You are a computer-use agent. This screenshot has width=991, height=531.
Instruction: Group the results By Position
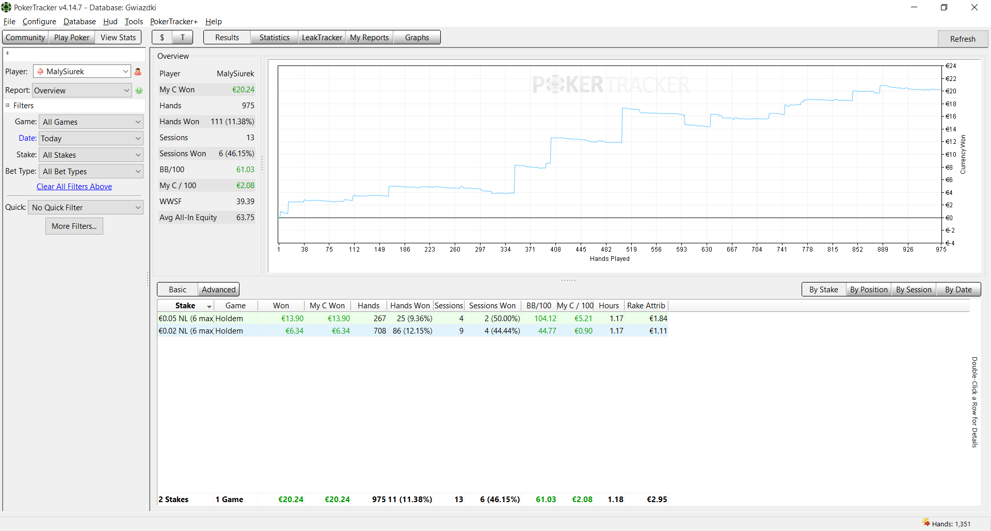tap(869, 290)
